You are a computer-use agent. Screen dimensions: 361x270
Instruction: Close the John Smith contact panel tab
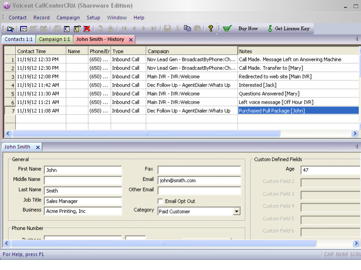(38, 147)
